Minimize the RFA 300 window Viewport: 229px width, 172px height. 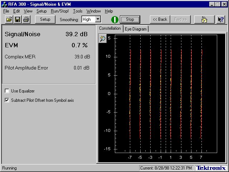tap(211, 4)
